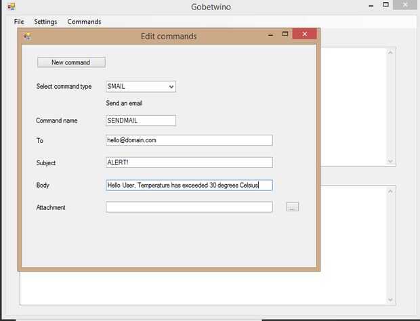The height and width of the screenshot is (321, 420).
Task: Maximize the Gobetwino main window
Action: (385, 5)
